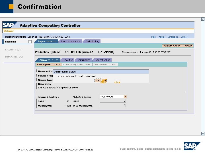Click the SAP R/3 Enterprise 4.7 heading
Viewport: 205px width, 153px height.
[x=79, y=52]
